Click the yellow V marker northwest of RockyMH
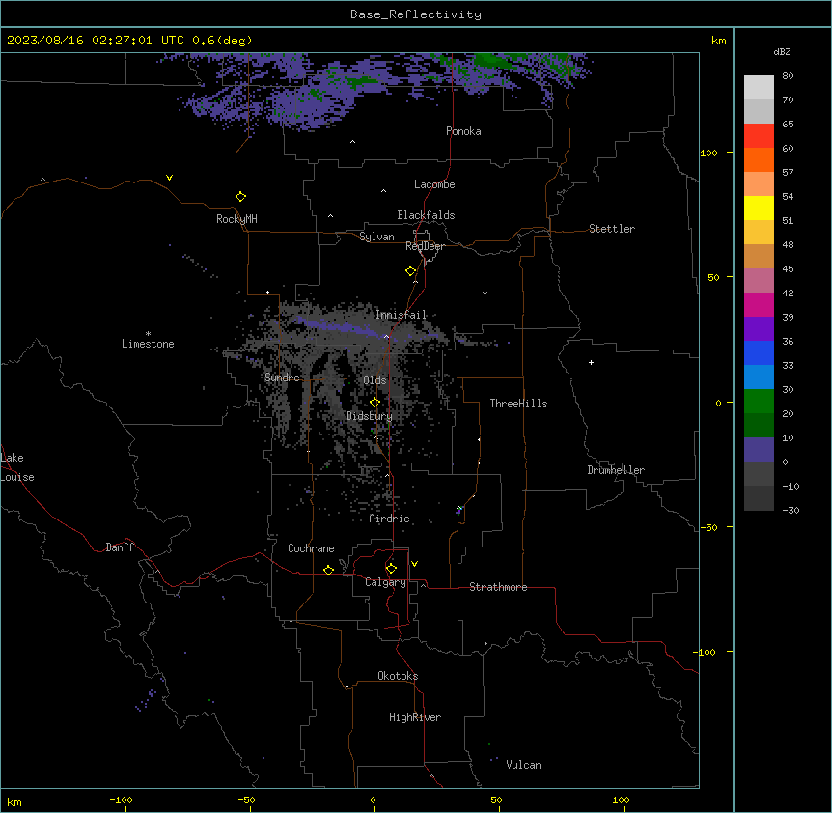The image size is (832, 813). pyautogui.click(x=169, y=178)
